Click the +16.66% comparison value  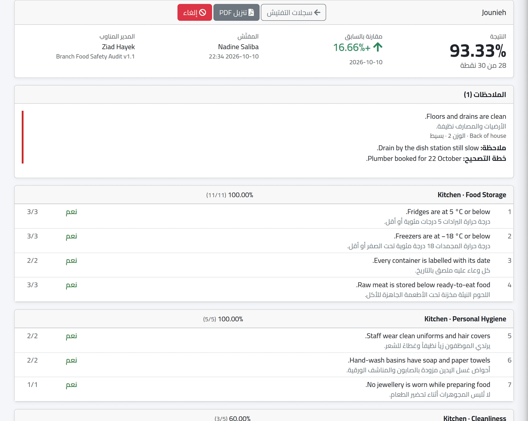point(352,47)
